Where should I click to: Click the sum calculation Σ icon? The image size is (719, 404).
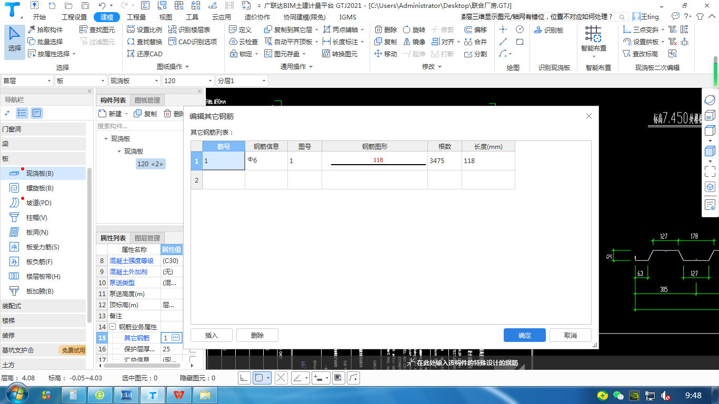tap(145, 5)
